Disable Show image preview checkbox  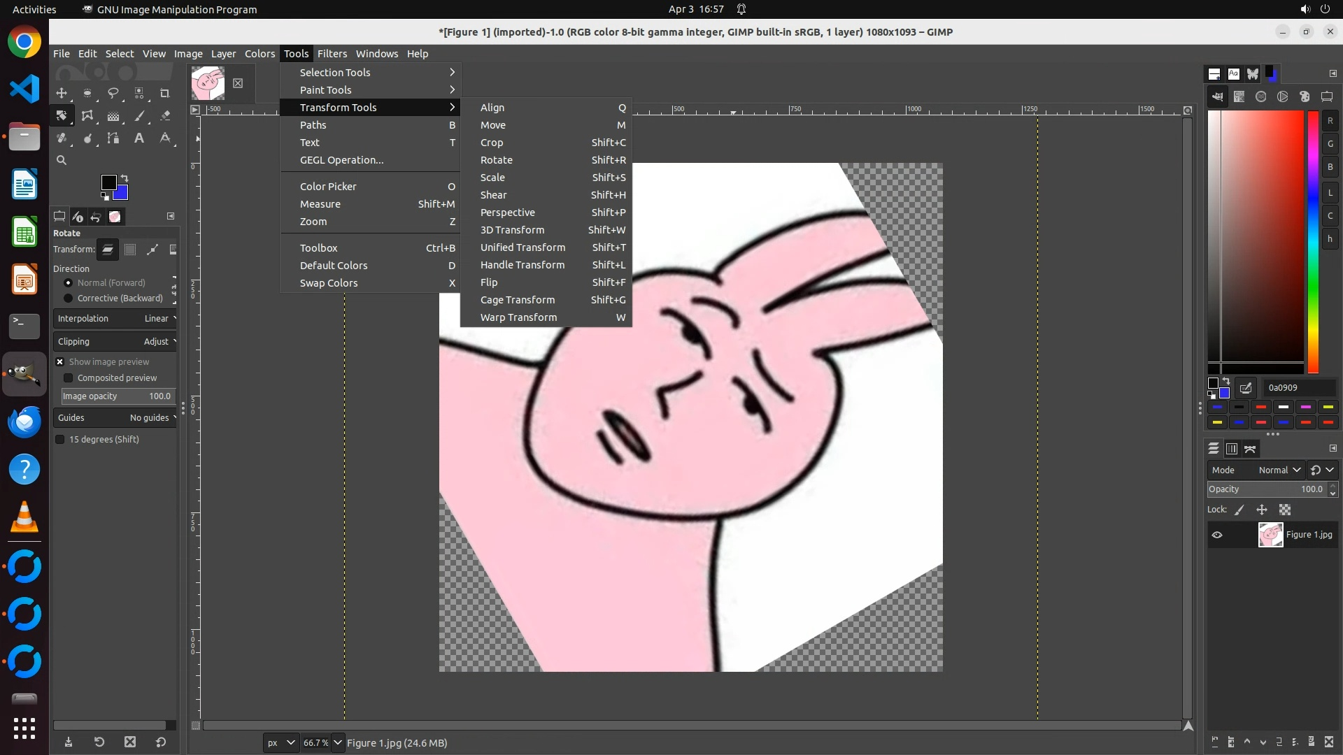pos(60,362)
